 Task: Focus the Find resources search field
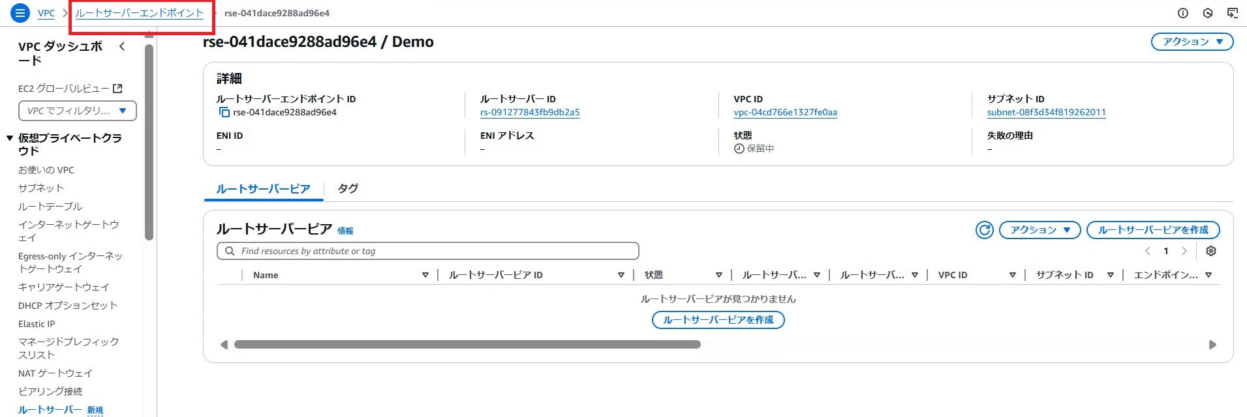428,251
